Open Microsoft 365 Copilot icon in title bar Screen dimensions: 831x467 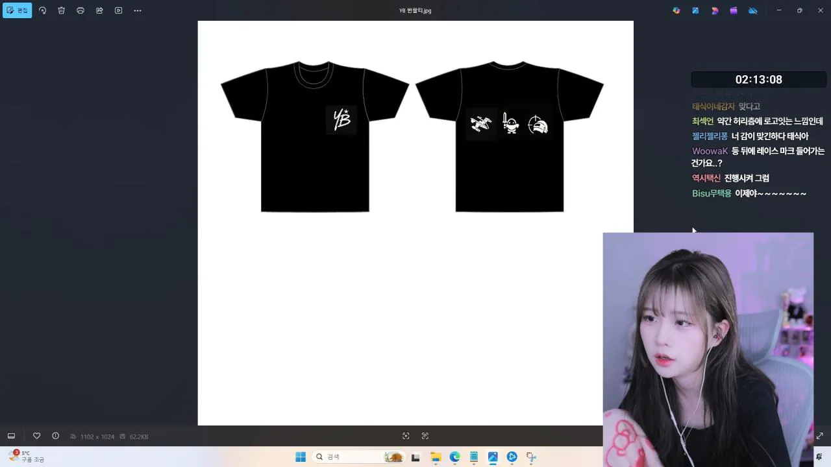coord(676,10)
